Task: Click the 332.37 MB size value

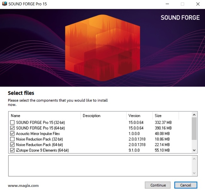Action: pyautogui.click(x=163, y=122)
